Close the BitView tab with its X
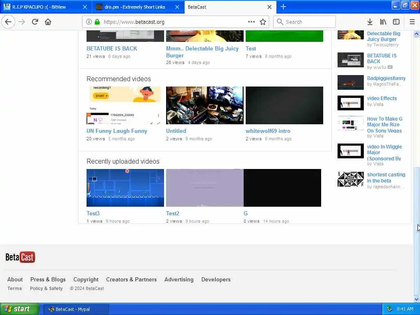The width and height of the screenshot is (420, 315). pyautogui.click(x=85, y=7)
